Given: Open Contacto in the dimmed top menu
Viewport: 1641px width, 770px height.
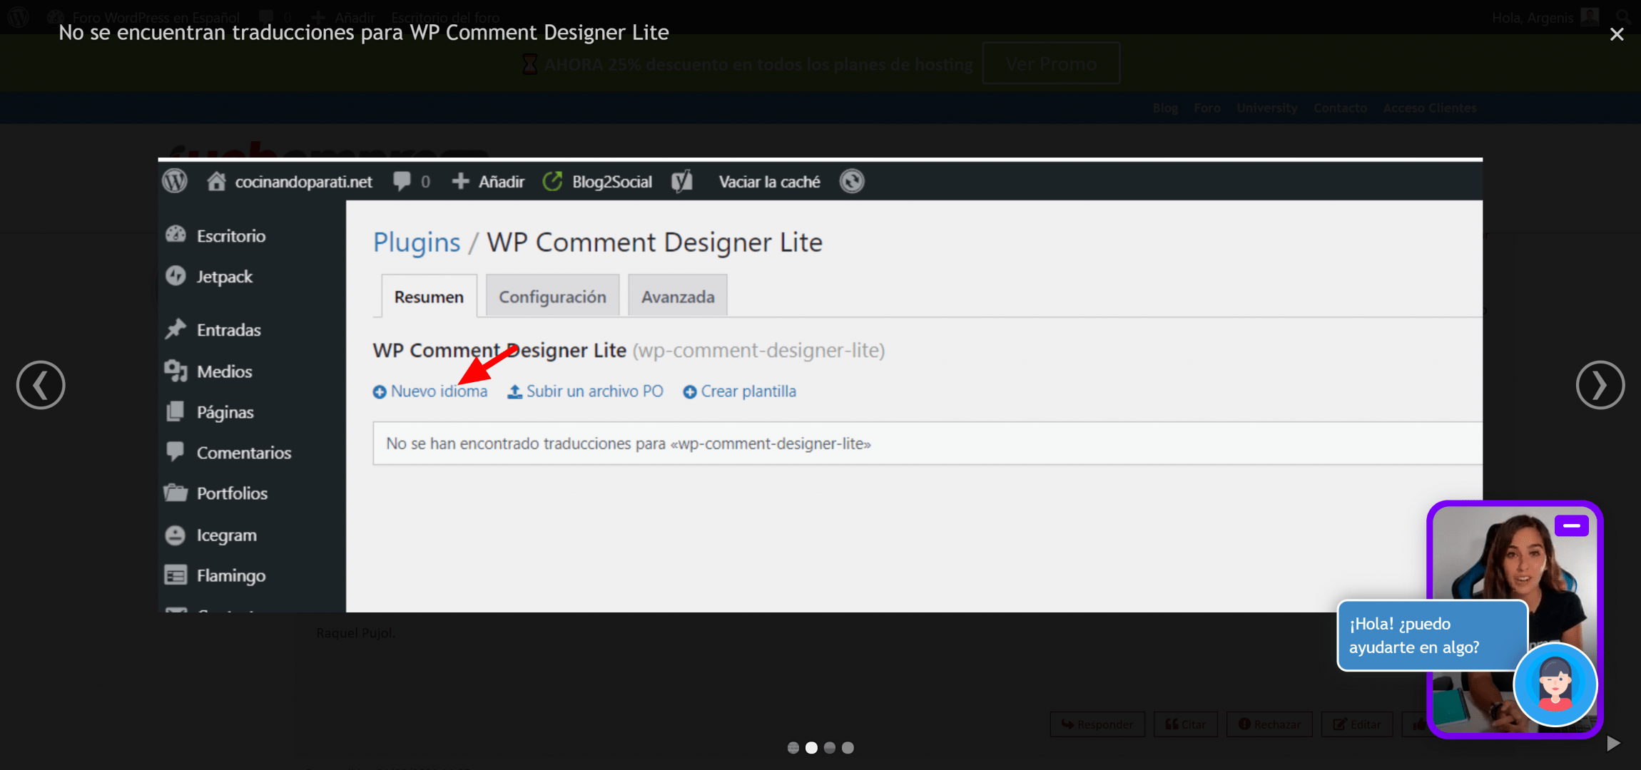Looking at the screenshot, I should tap(1341, 108).
